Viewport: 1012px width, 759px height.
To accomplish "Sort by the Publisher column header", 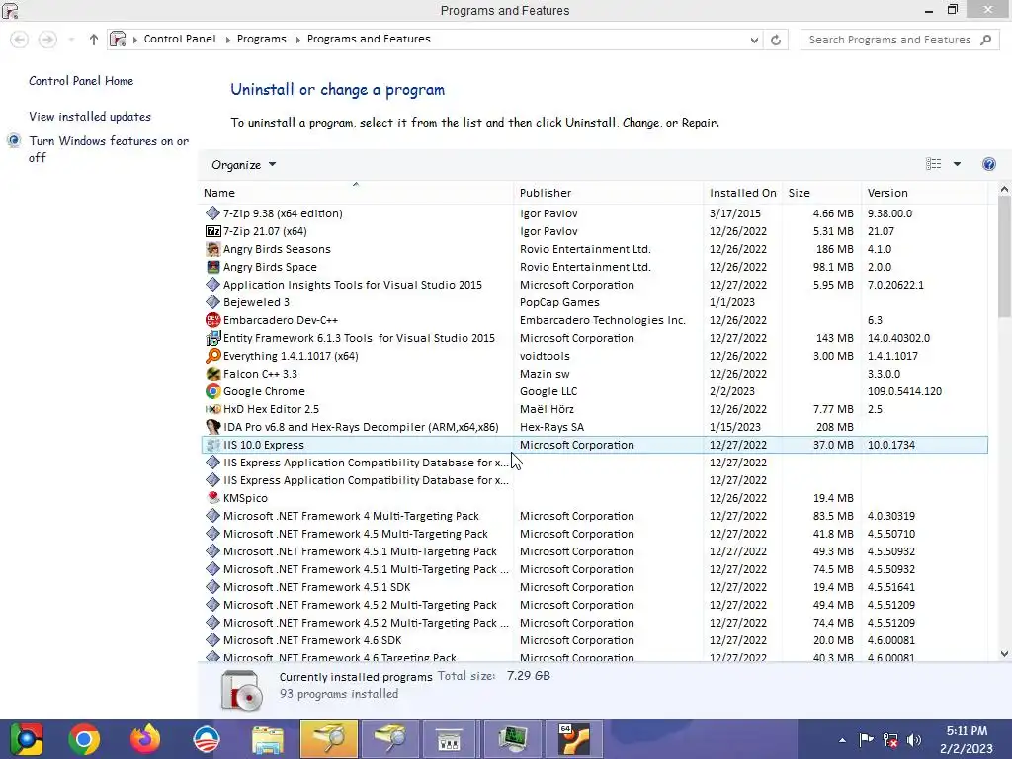I will [609, 193].
